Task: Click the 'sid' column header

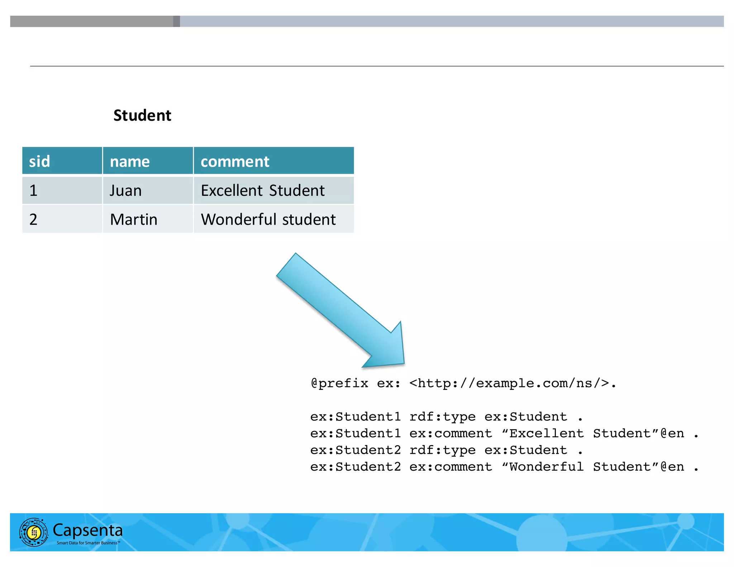Action: pyautogui.click(x=62, y=161)
